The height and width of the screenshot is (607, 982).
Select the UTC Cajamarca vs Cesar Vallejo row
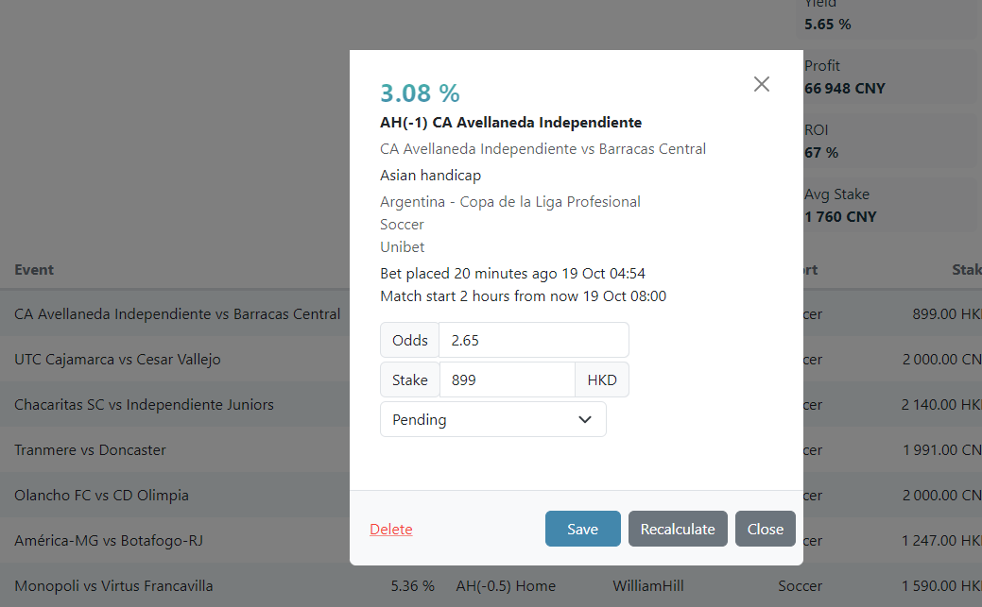[491, 359]
